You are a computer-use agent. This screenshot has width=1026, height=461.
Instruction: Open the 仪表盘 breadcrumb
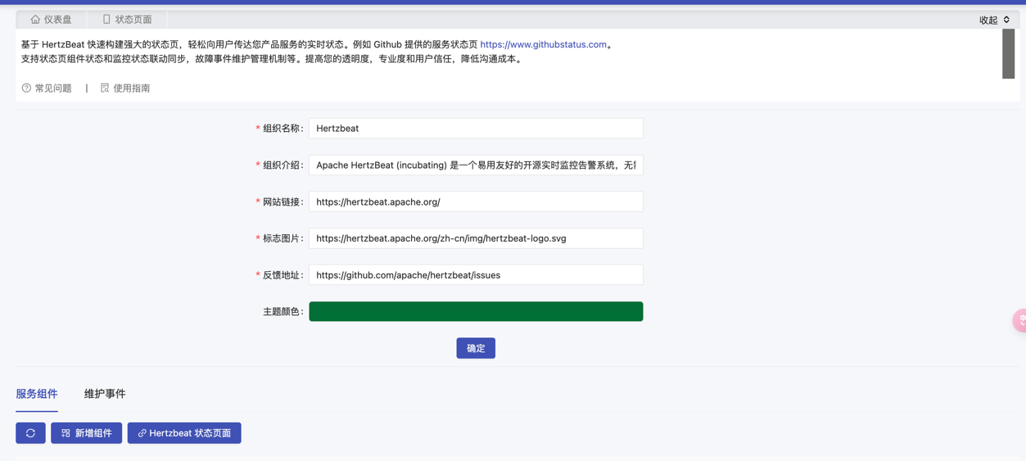56,19
